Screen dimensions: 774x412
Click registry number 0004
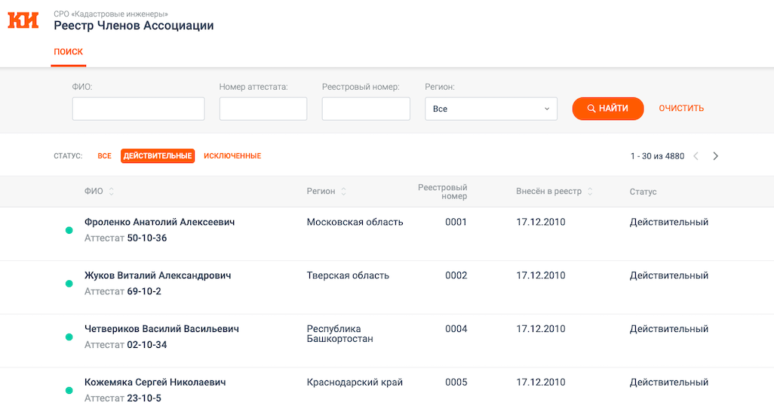click(x=456, y=329)
